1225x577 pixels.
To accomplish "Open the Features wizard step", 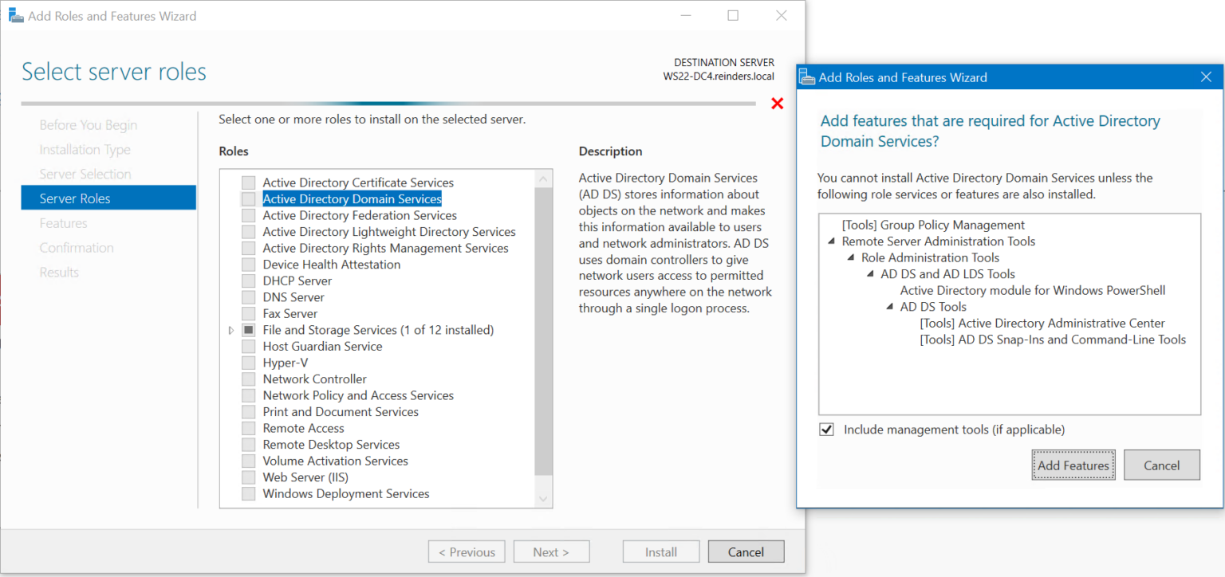I will click(x=65, y=222).
